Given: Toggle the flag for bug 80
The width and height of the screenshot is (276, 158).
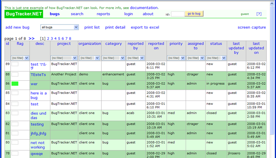Looking at the screenshot, I should click(x=15, y=142).
